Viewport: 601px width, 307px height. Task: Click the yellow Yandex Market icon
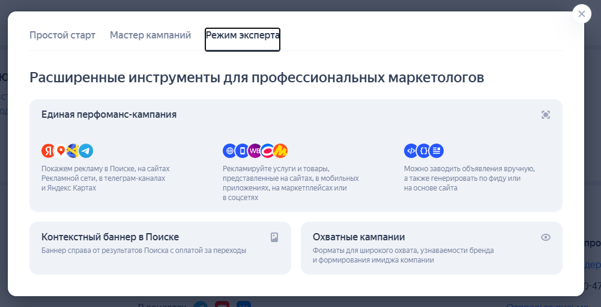[281, 151]
